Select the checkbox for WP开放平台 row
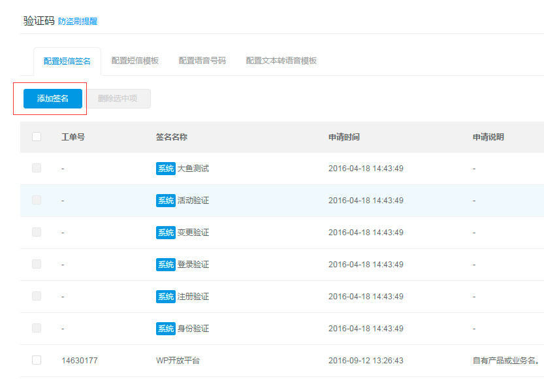 pos(37,360)
